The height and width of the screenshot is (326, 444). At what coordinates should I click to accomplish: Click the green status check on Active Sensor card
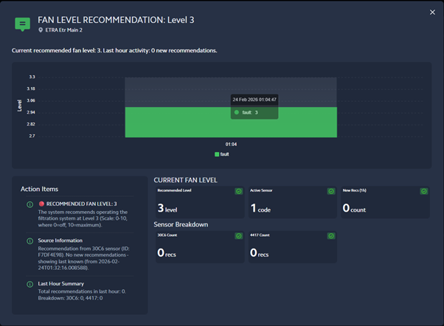pyautogui.click(x=331, y=191)
